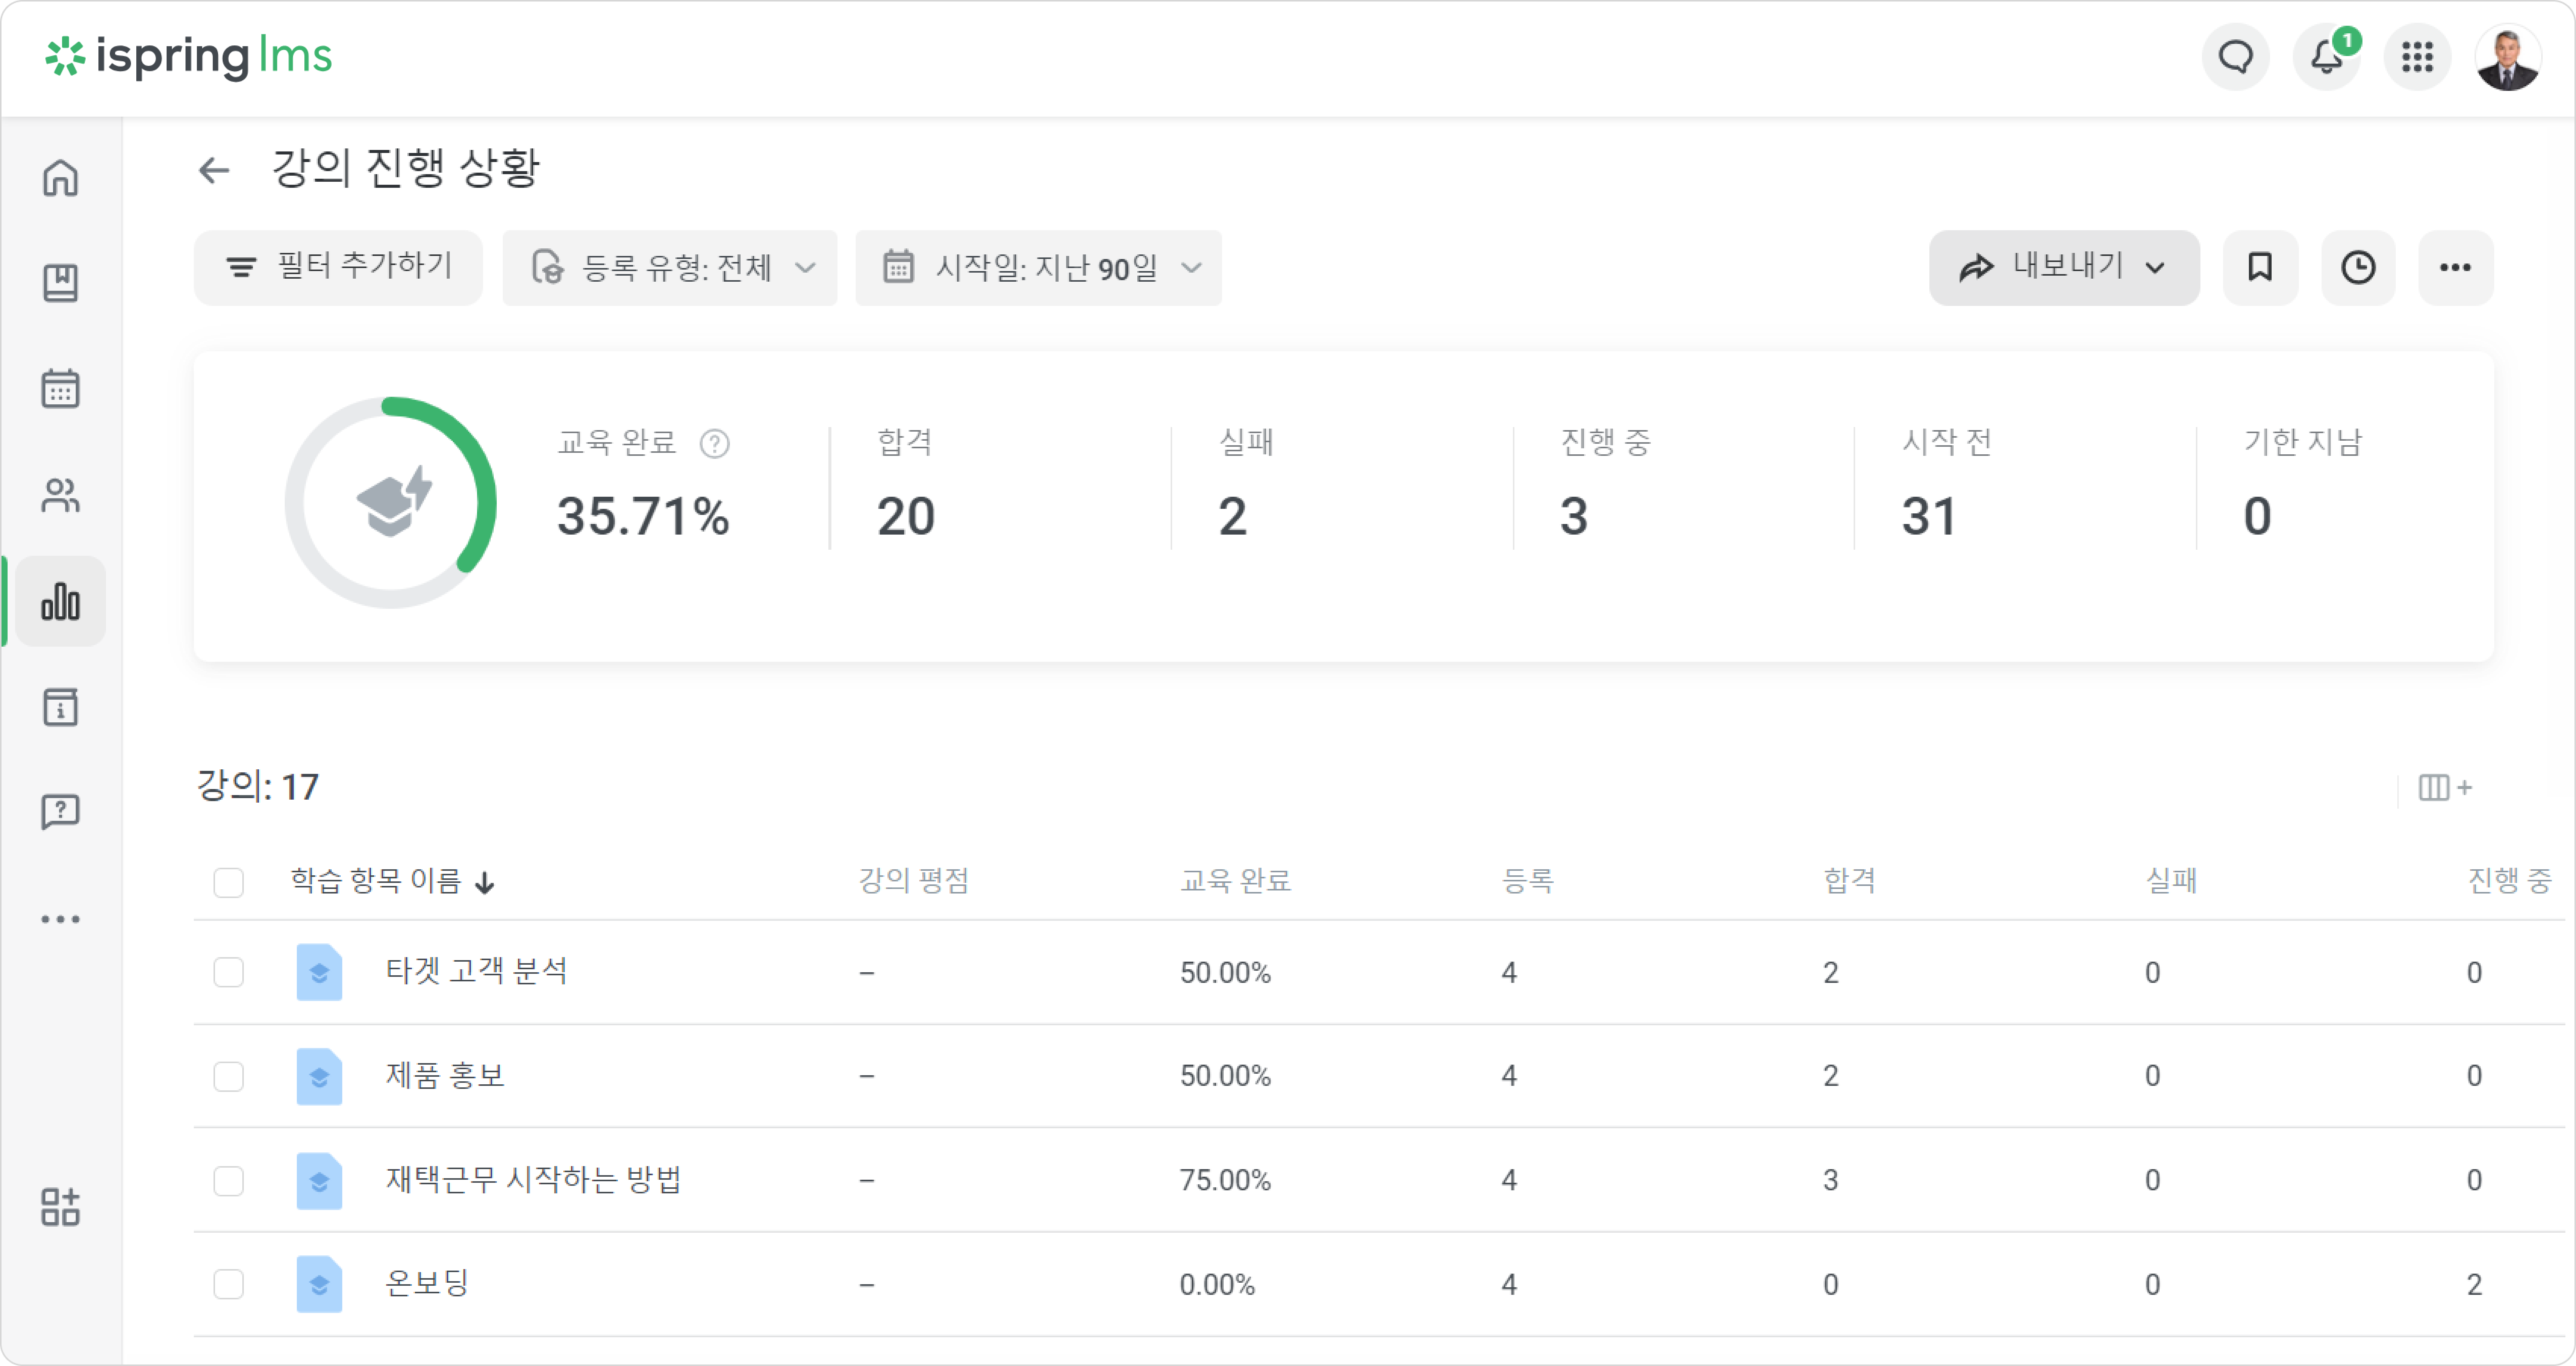
Task: Click the 35.71% completion value
Action: tap(643, 517)
